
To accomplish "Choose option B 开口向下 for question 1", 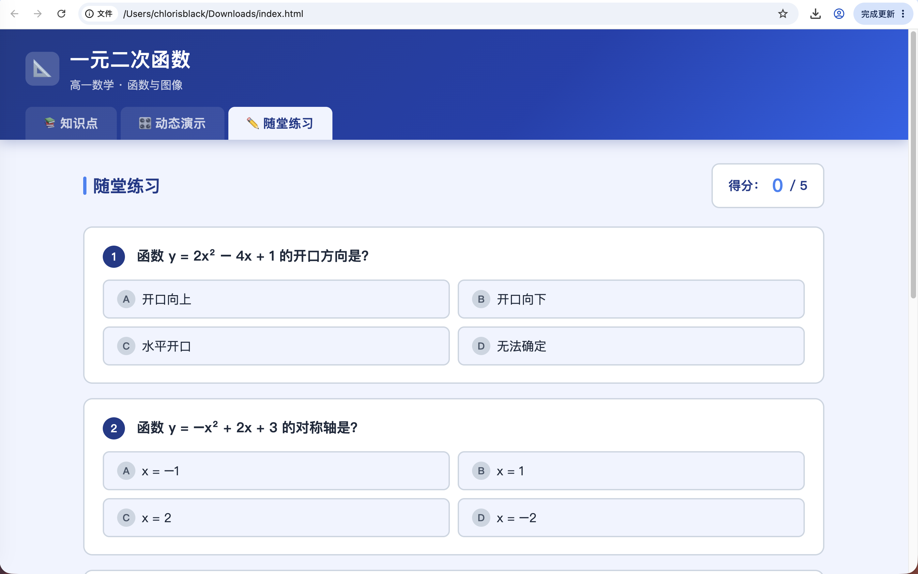I will (x=631, y=299).
